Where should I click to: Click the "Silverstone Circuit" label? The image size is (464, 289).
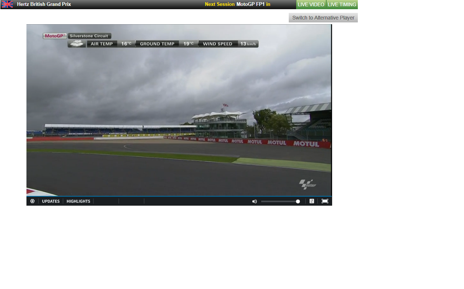[89, 36]
